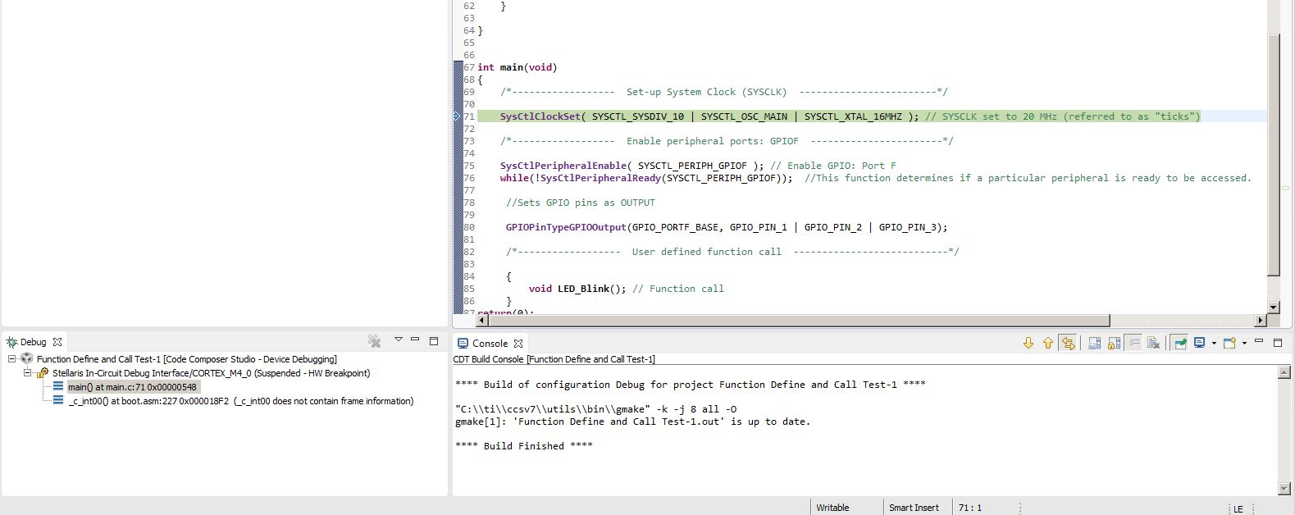The width and height of the screenshot is (1295, 515).
Task: Click the project cube icon in Debug tree
Action: [27, 358]
